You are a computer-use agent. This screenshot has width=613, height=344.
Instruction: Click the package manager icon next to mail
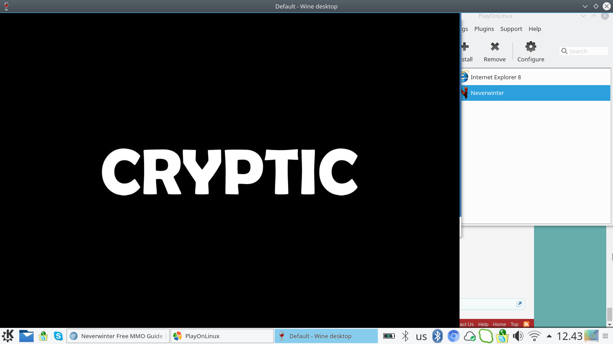[x=43, y=336]
